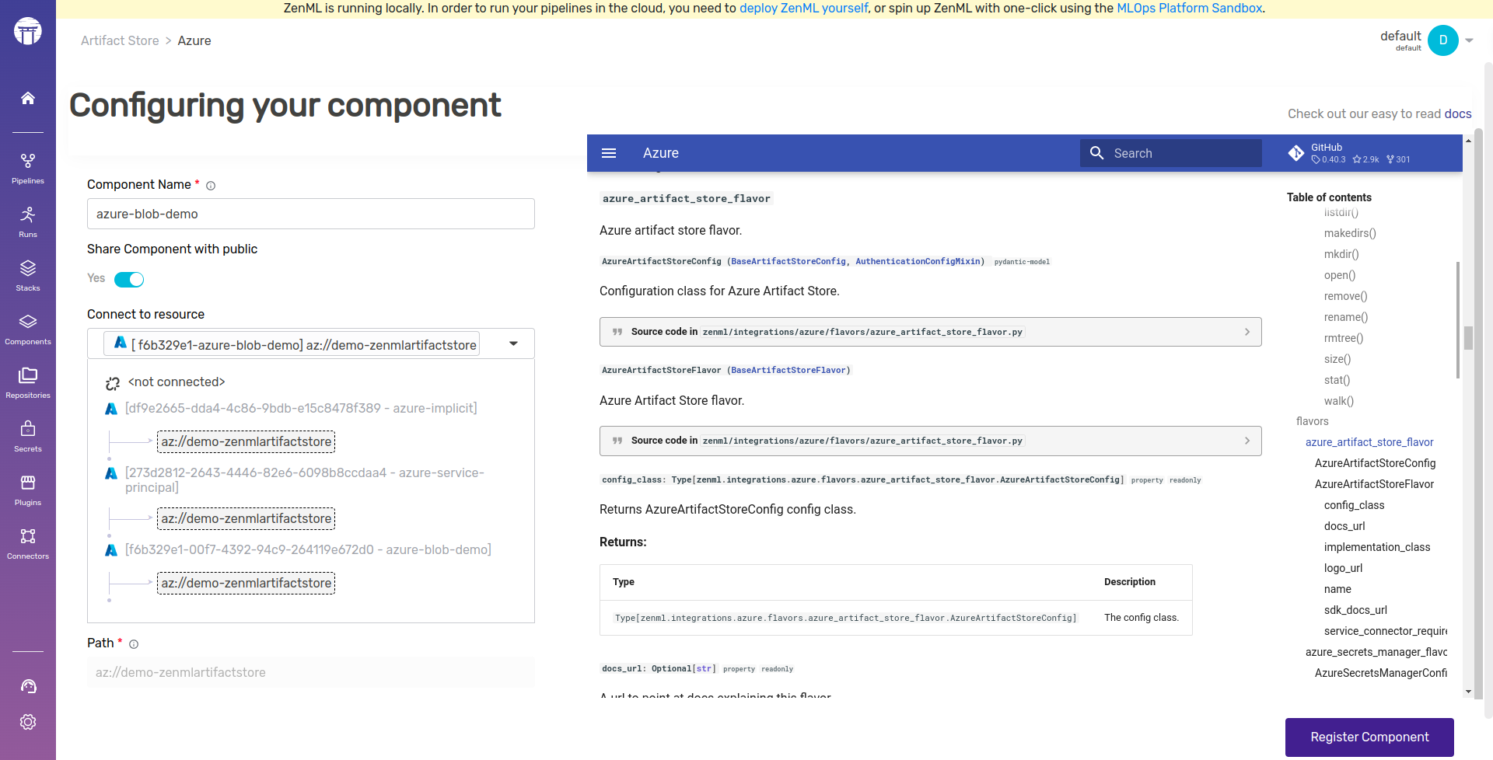This screenshot has height=760, width=1493.
Task: Open the Components page
Action: [x=28, y=327]
